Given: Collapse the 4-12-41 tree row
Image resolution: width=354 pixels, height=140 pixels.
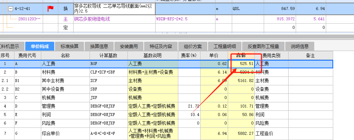Looking at the screenshot, I should click(x=10, y=9).
